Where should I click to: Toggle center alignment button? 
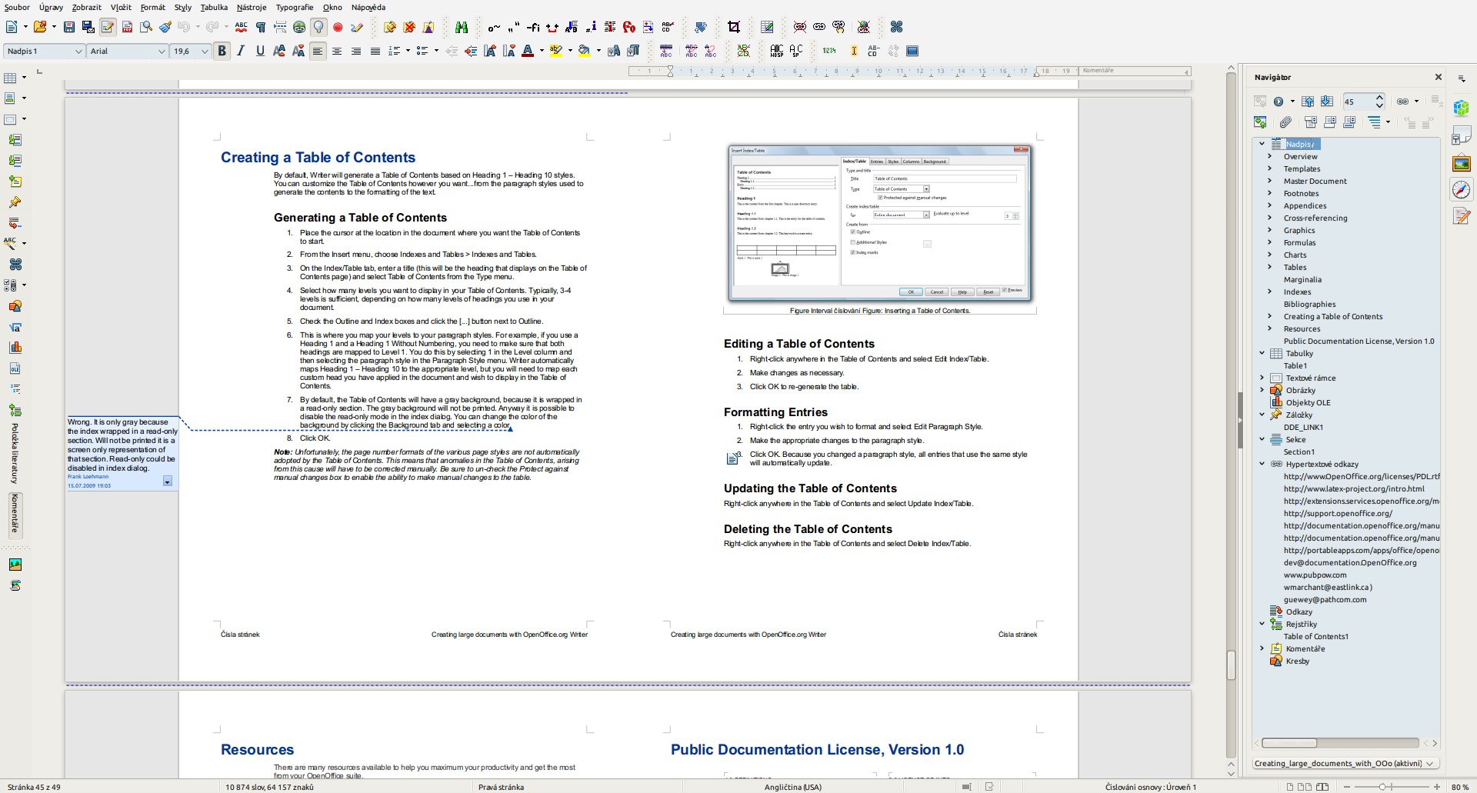[337, 51]
